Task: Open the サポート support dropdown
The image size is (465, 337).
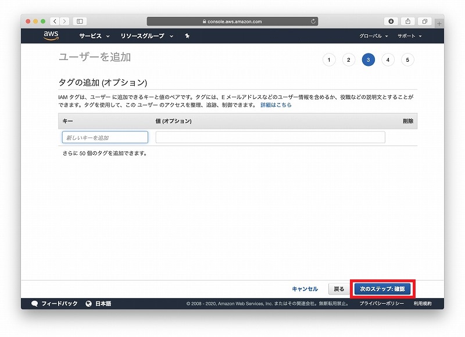Action: (x=410, y=36)
